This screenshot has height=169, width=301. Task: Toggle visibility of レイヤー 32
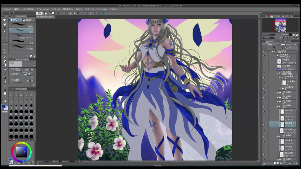point(264,111)
